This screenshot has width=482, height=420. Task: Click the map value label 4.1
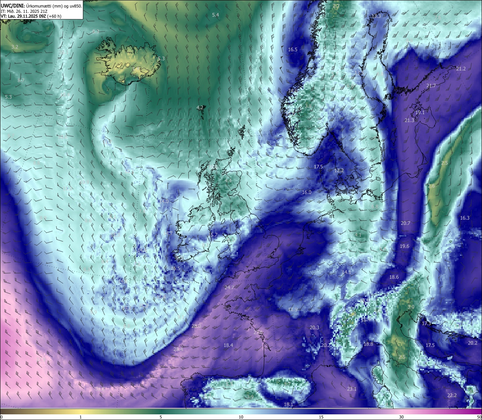tap(358, 235)
